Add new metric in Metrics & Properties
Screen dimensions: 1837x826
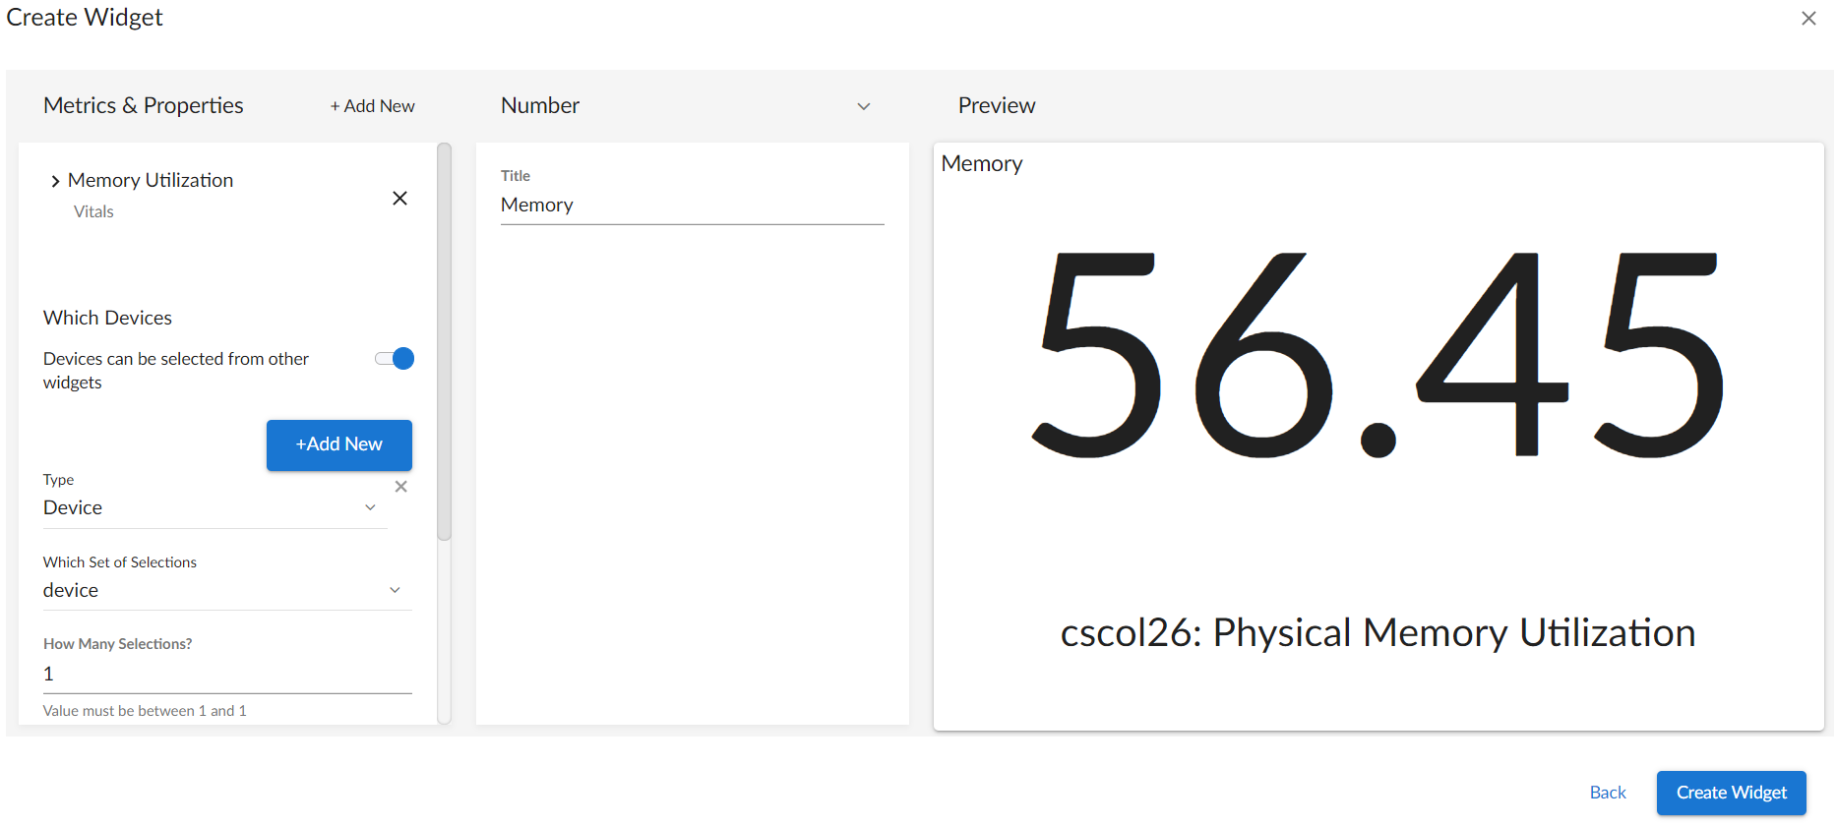coord(372,106)
